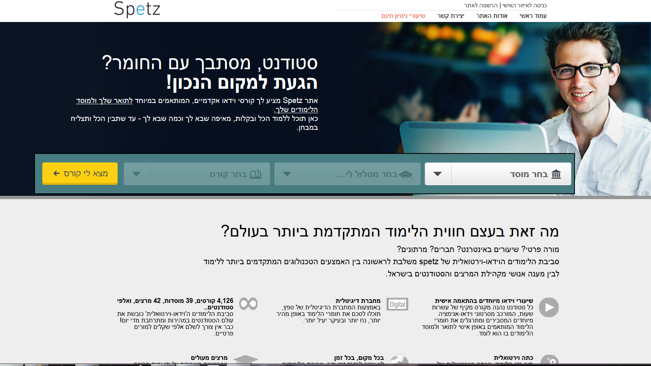Click the underlined לתואר שלך ולמסלול link
The width and height of the screenshot is (651, 366).
[105, 101]
